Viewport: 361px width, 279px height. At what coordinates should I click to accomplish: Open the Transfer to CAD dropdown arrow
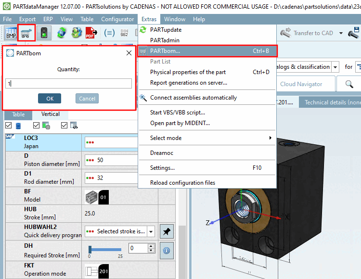coord(341,33)
